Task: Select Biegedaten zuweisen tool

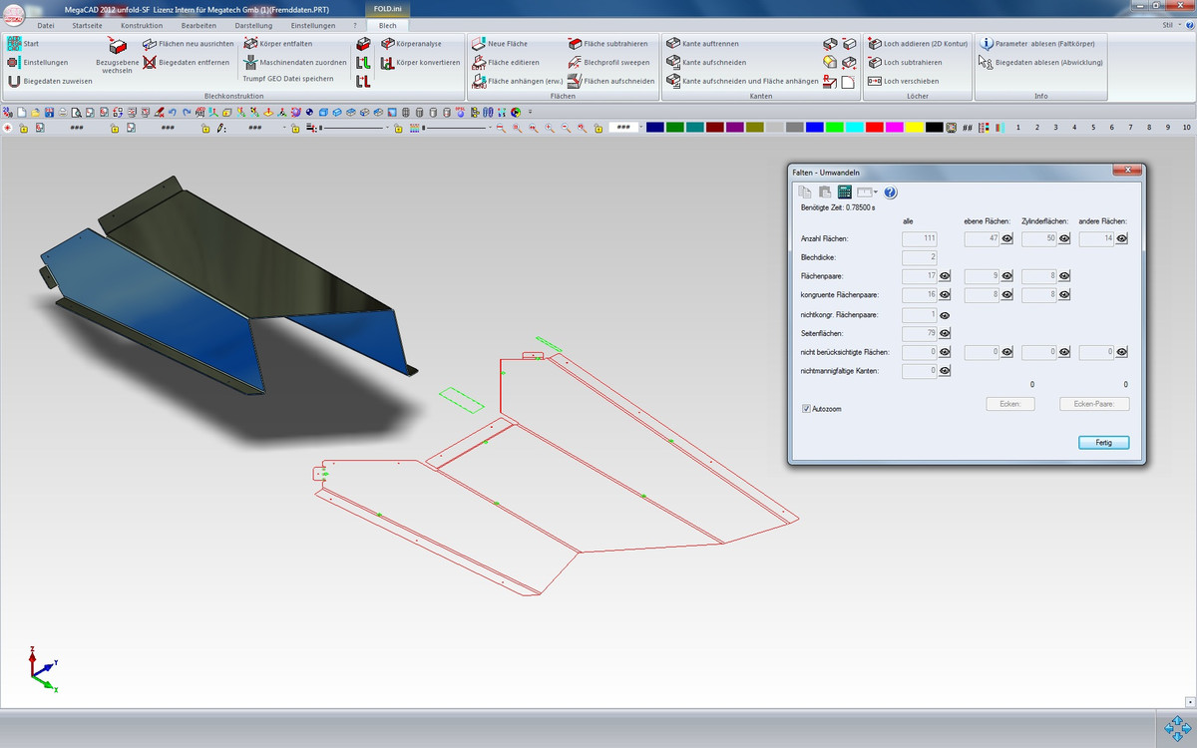Action: (50, 81)
